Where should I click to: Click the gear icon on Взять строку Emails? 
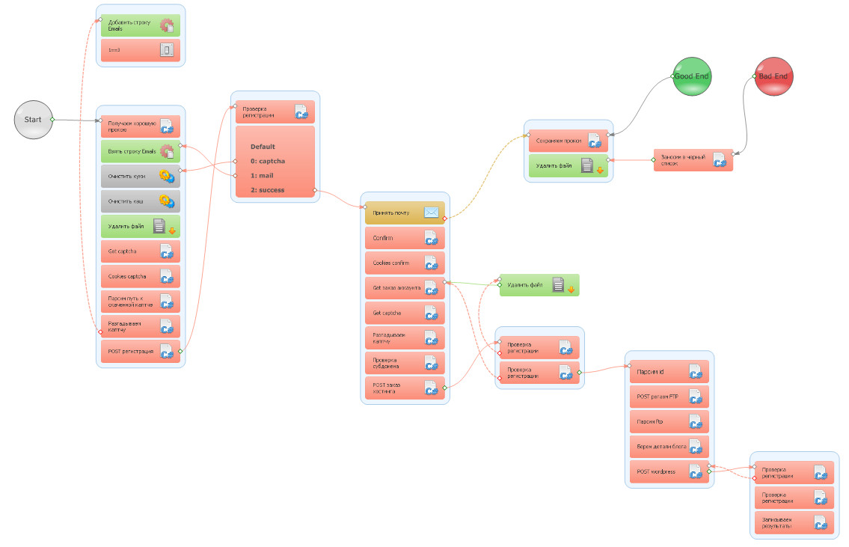tap(167, 151)
